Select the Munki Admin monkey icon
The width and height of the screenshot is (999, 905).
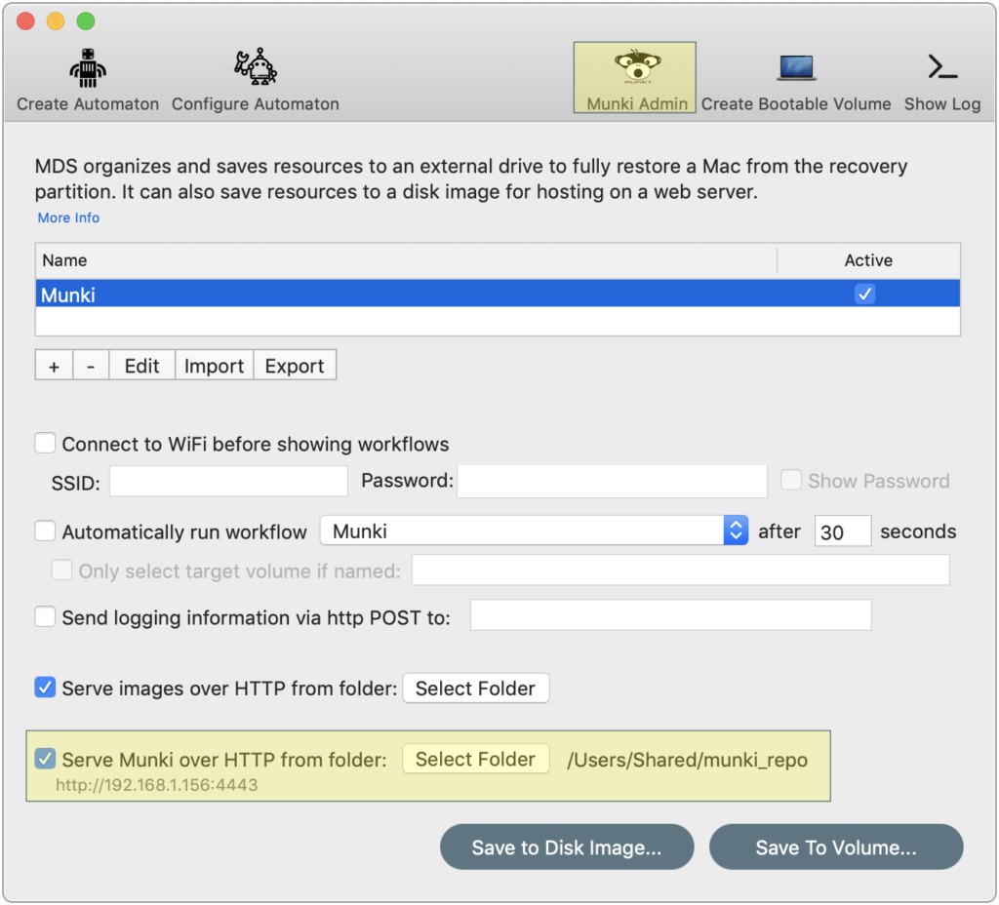pos(637,66)
